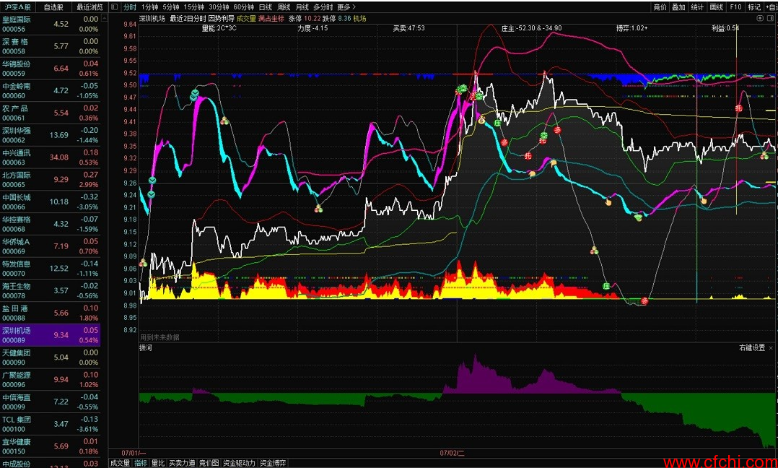Switch chart to 15分钟 period
The height and width of the screenshot is (468, 778).
193,7
